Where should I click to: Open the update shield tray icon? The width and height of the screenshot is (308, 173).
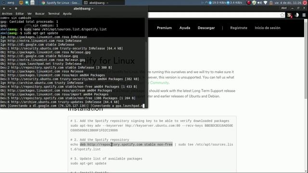(254, 2)
